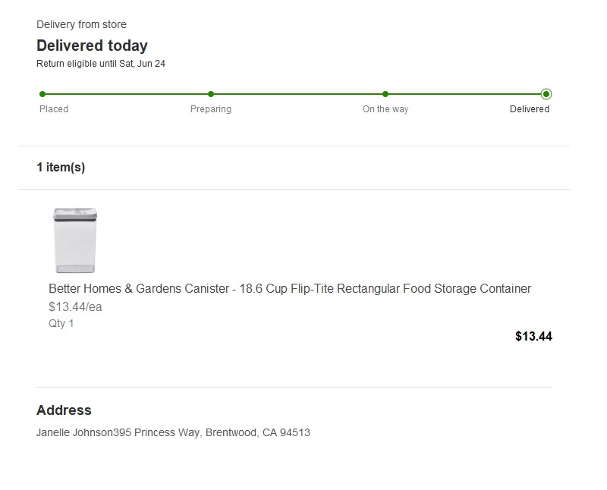Click the Return eligible until Sat, Jun 24 text

pyautogui.click(x=101, y=64)
